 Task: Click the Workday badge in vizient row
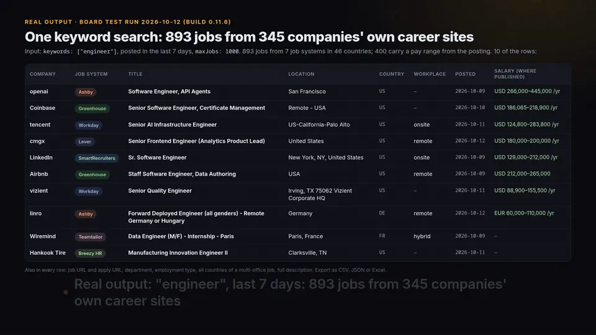pyautogui.click(x=88, y=191)
